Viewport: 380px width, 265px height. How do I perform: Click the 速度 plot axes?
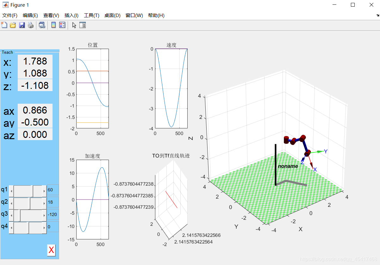[171, 89]
